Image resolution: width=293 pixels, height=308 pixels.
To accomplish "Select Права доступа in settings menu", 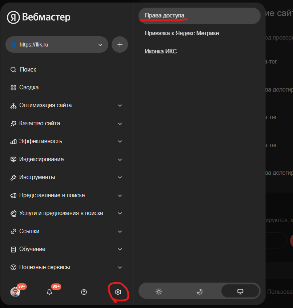I will [200, 16].
